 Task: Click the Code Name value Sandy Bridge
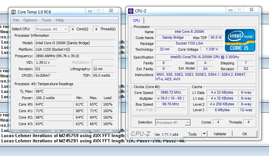click(x=173, y=37)
